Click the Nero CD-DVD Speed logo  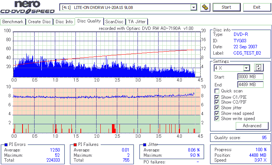[x=27, y=7]
